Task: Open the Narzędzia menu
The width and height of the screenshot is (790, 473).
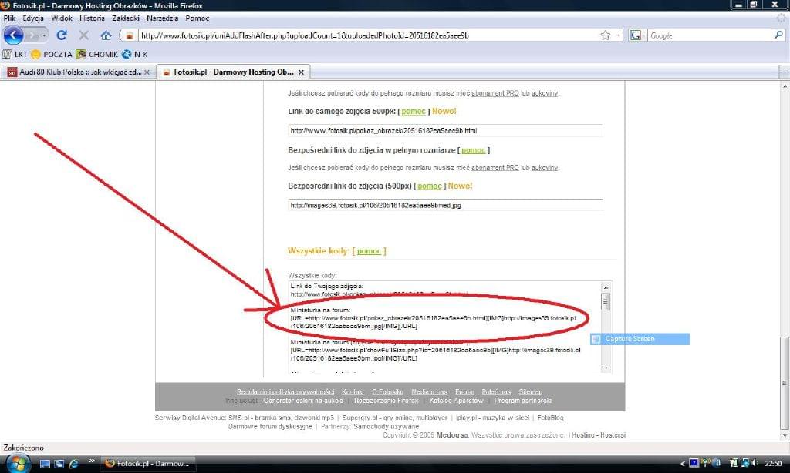Action: tap(162, 18)
